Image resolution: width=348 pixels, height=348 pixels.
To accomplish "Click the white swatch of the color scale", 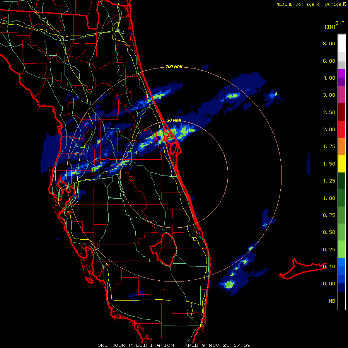I will [341, 43].
